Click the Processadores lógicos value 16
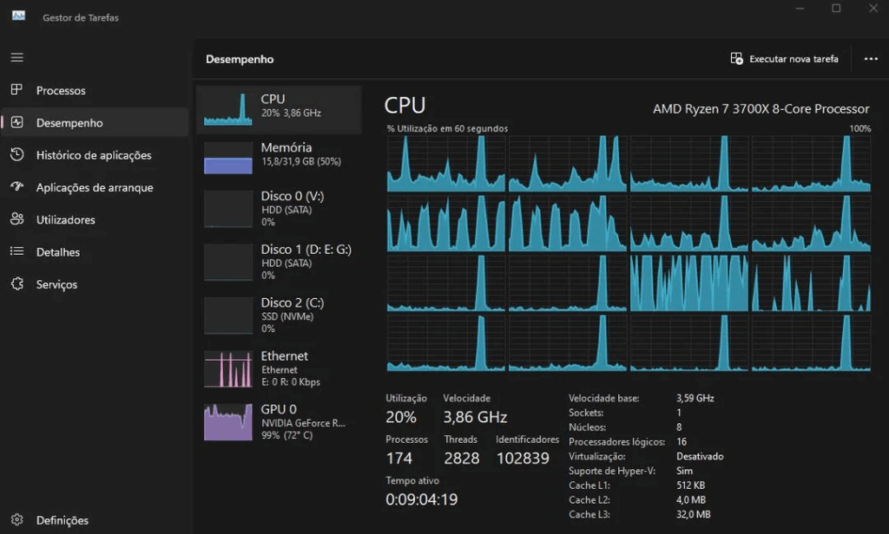Viewport: 889px width, 534px height. click(681, 442)
